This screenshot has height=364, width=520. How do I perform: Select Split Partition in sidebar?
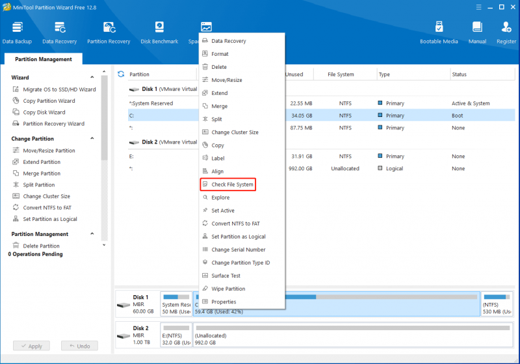pyautogui.click(x=34, y=185)
